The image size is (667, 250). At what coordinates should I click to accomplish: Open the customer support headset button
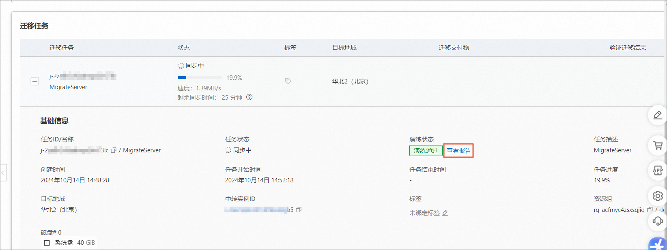coord(658,221)
